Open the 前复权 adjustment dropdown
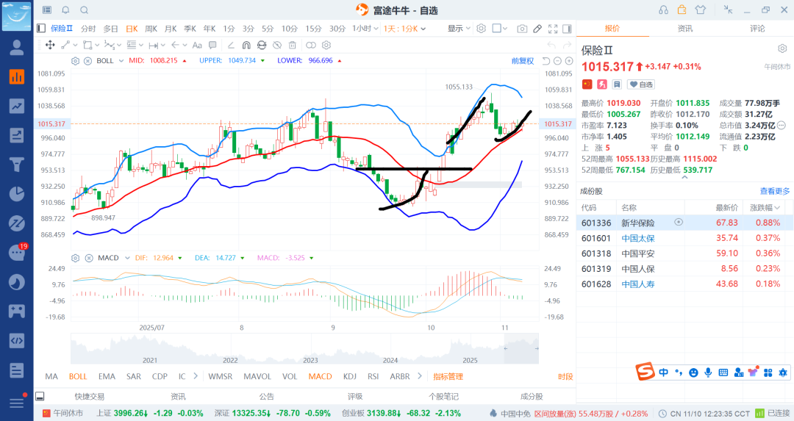The height and width of the screenshot is (421, 794). coord(522,61)
